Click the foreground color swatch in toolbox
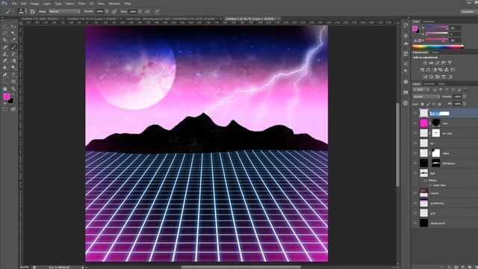Image resolution: width=478 pixels, height=269 pixels. 7,96
